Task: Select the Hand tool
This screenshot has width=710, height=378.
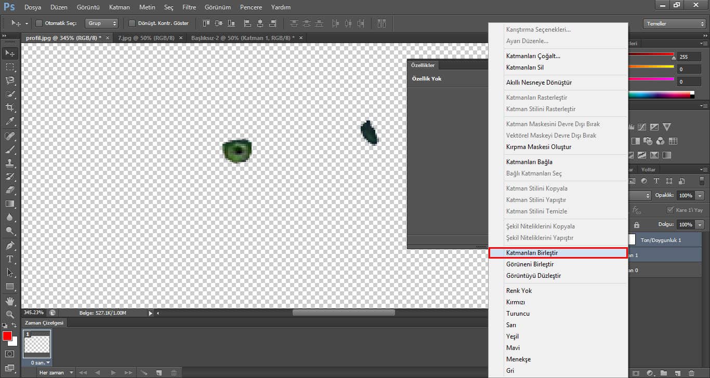Action: (x=10, y=301)
